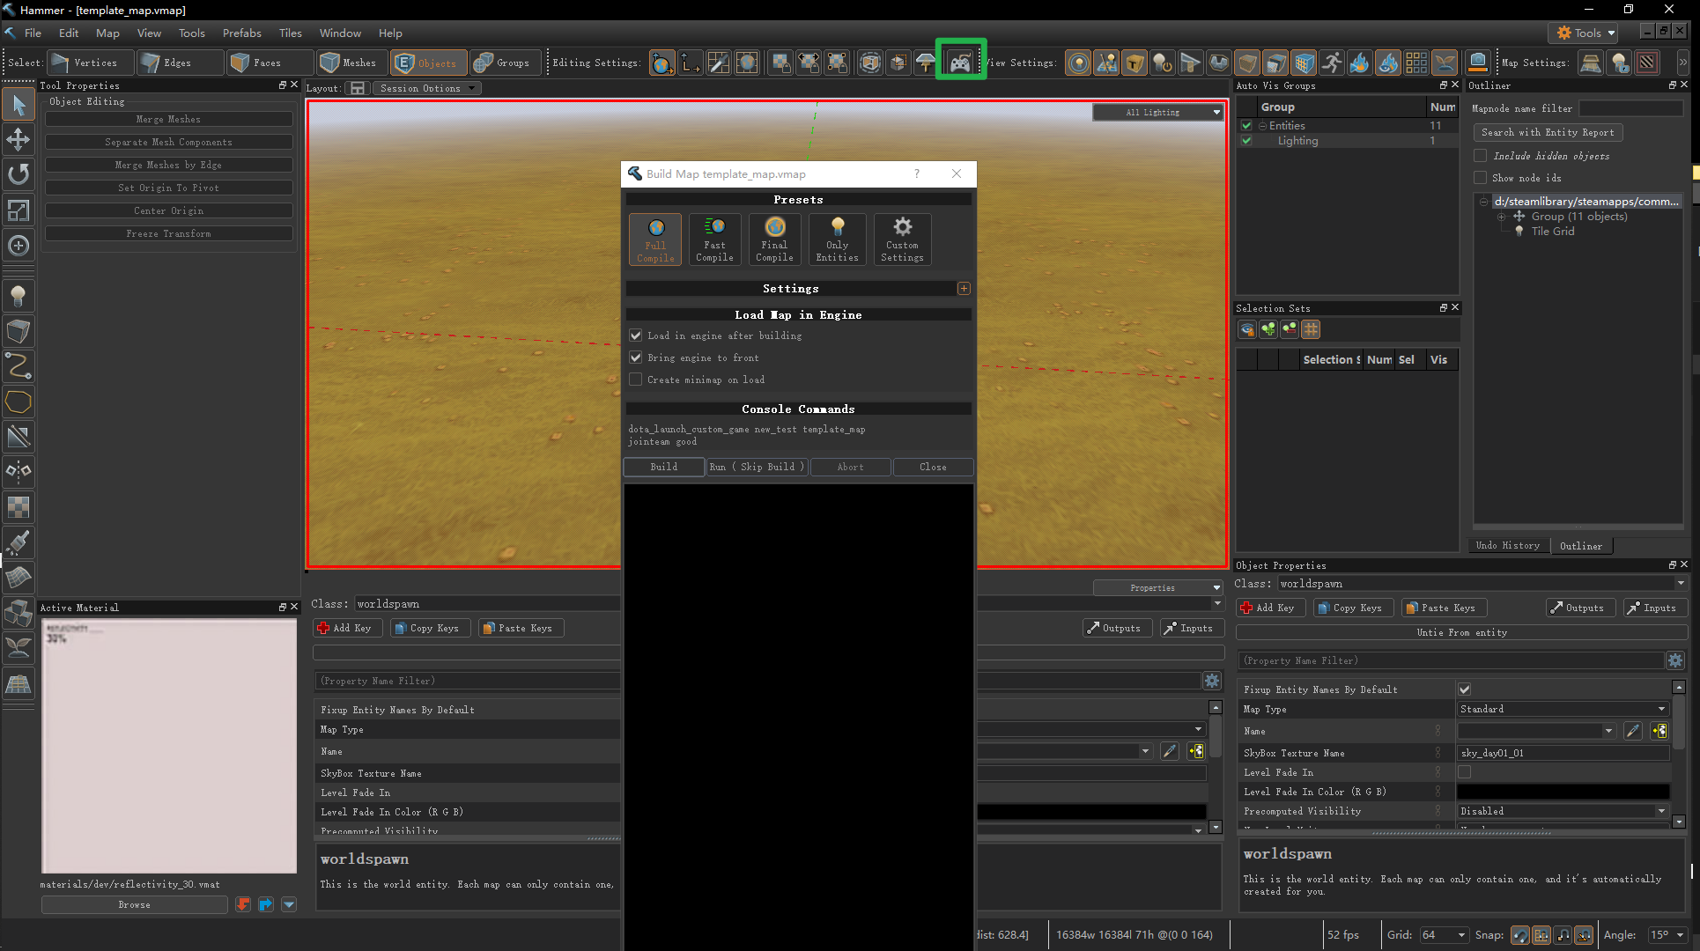This screenshot has height=951, width=1700.
Task: Open the All Lighting viewport dropdown
Action: (1158, 113)
